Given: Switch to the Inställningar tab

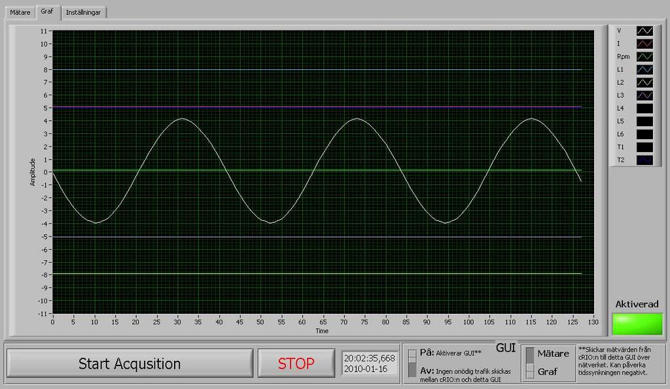Looking at the screenshot, I should pos(83,12).
